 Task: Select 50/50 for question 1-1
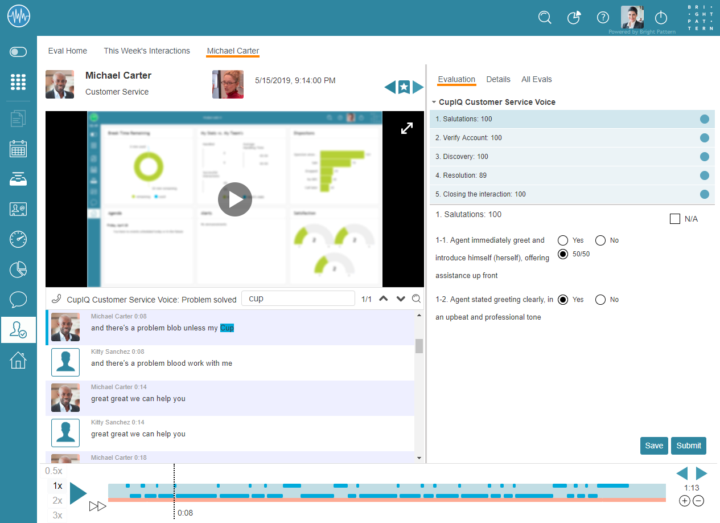point(563,254)
